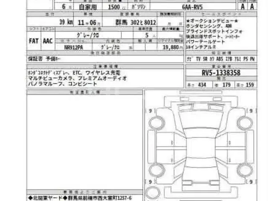This screenshot has width=268, height=201.
Task: Click the ★オークションデビュー★ sales point line
Action: (212, 21)
